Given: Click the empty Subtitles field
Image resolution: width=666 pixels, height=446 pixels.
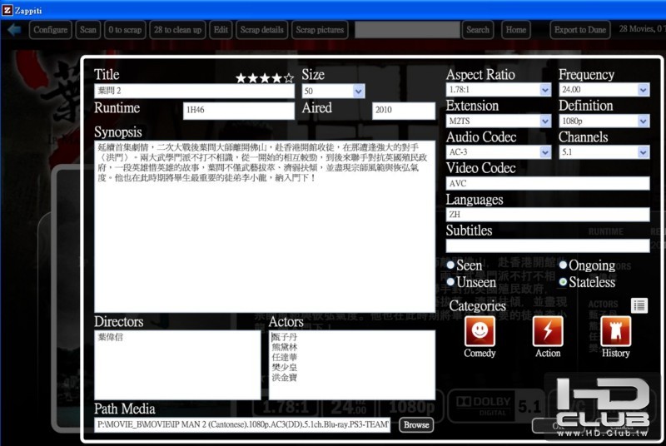Looking at the screenshot, I should pos(548,245).
